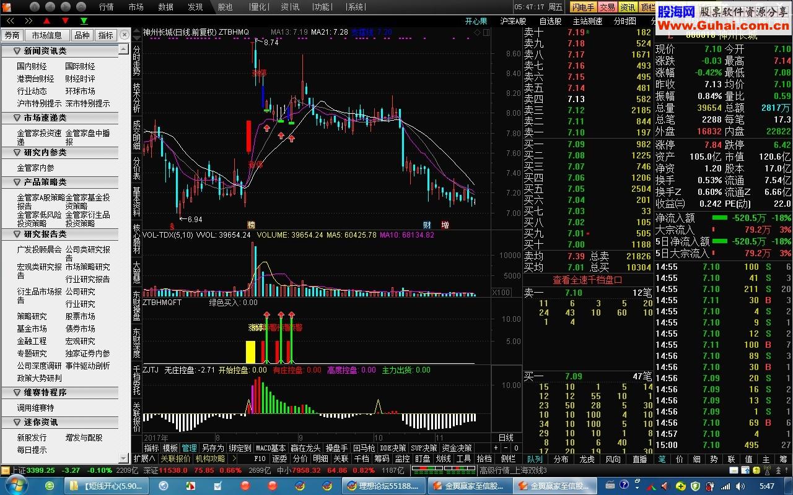Click the green underlined down triangle icon

pyautogui.click(x=84, y=22)
